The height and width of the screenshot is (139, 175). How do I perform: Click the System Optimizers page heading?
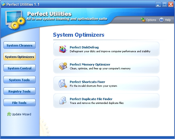79,35
